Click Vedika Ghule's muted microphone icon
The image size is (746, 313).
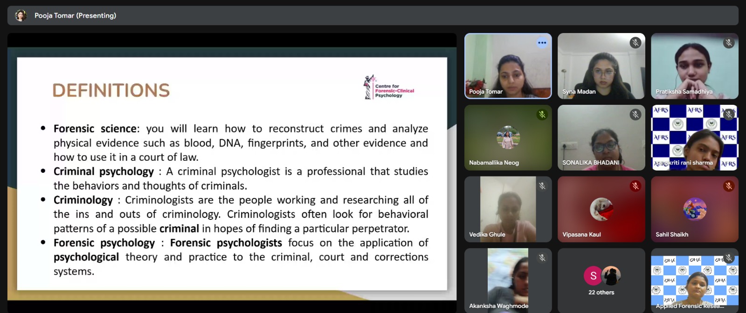click(542, 186)
